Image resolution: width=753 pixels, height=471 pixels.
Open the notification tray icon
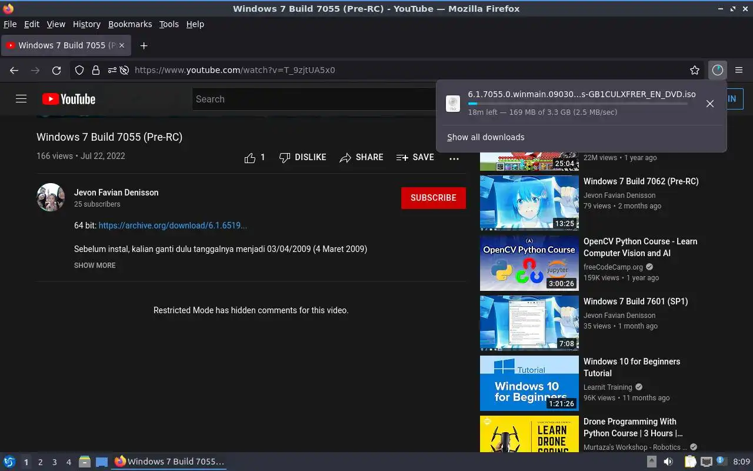click(721, 461)
